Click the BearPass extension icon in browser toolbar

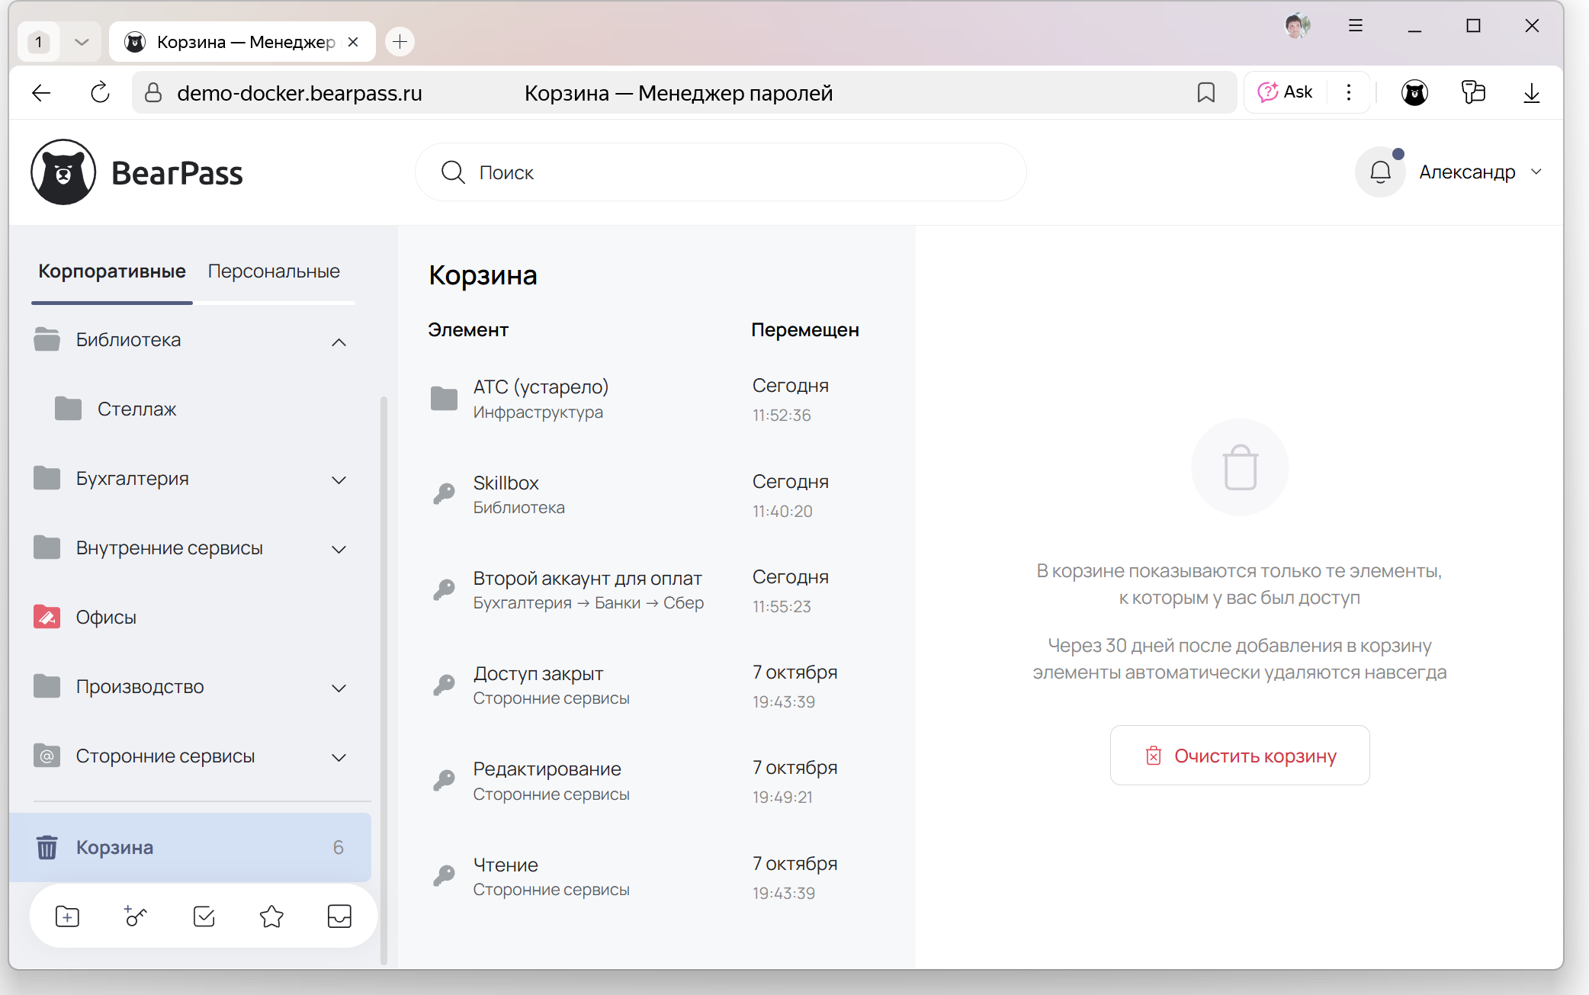click(x=1414, y=93)
